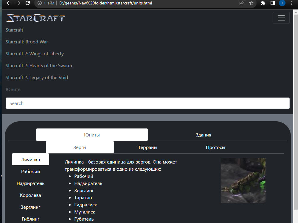Click the share page icon
Viewport: 298px width, 223px height.
pos(242,3)
